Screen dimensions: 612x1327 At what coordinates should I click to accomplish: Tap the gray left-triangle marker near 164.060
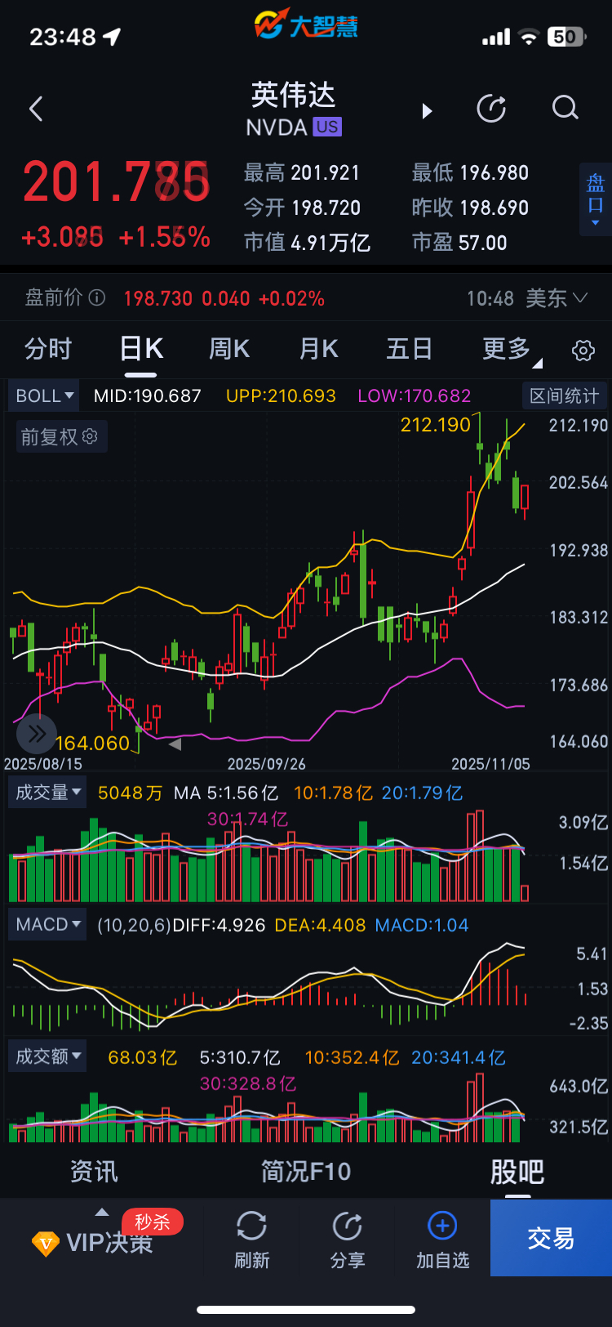pos(174,744)
